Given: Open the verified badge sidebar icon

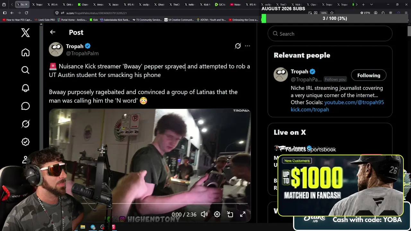Looking at the screenshot, I should [x=25, y=142].
